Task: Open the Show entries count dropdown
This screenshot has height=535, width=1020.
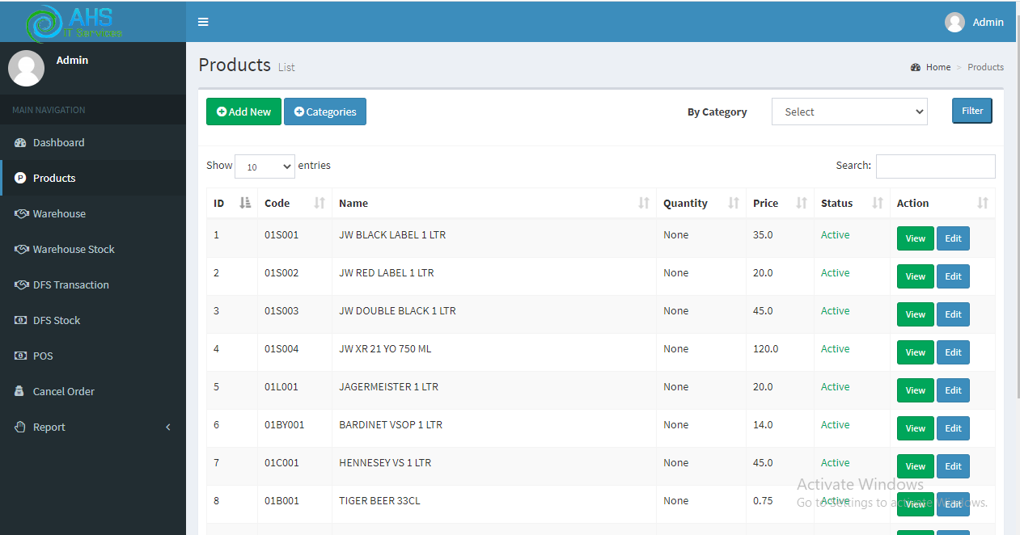Action: (x=265, y=166)
